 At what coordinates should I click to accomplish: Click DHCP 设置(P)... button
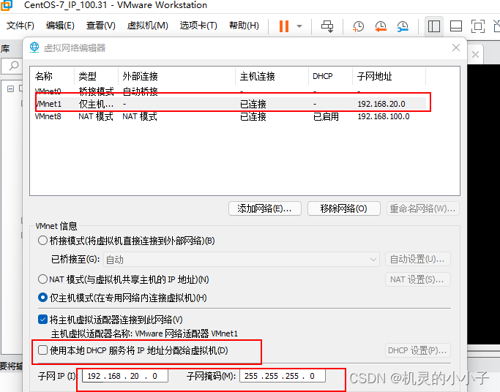pyautogui.click(x=418, y=350)
